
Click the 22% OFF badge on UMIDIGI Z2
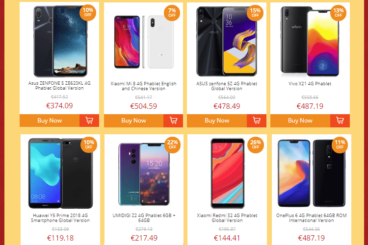coord(172,145)
